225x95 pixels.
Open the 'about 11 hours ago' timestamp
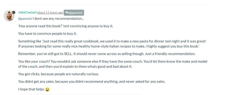click(x=50, y=12)
